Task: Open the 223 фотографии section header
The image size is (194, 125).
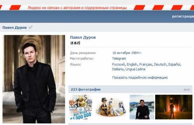Action: (x=86, y=89)
